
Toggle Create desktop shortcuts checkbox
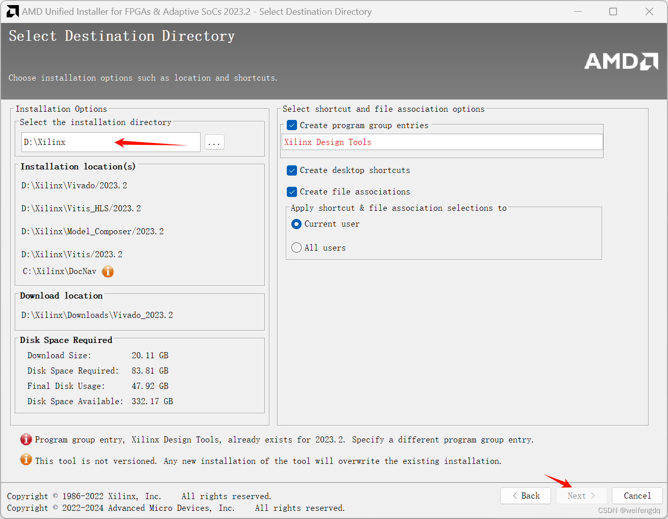(x=292, y=170)
